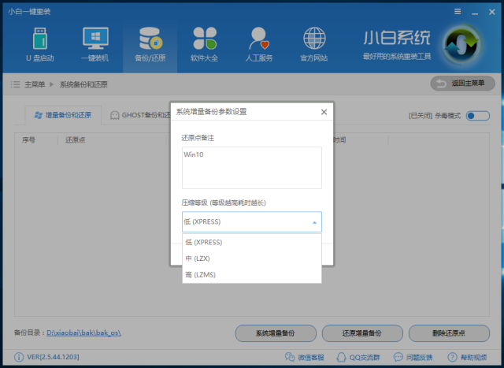Minimize the 小白一键重装 window

475,13
